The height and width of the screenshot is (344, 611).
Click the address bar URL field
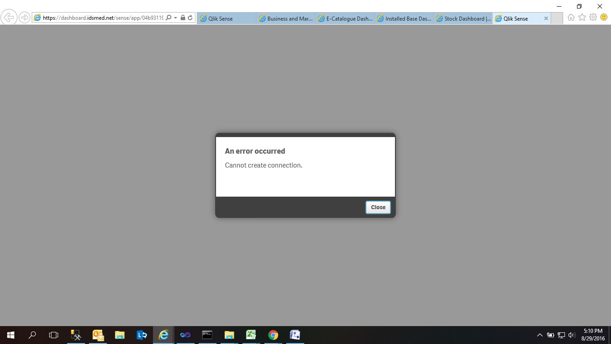103,18
